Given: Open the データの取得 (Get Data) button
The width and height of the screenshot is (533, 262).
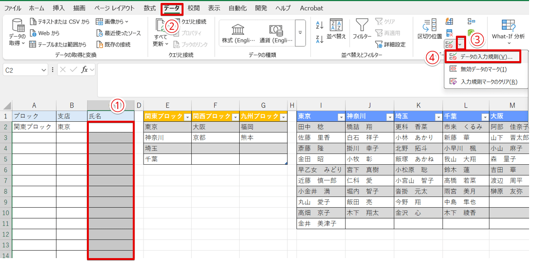Looking at the screenshot, I should click(17, 32).
